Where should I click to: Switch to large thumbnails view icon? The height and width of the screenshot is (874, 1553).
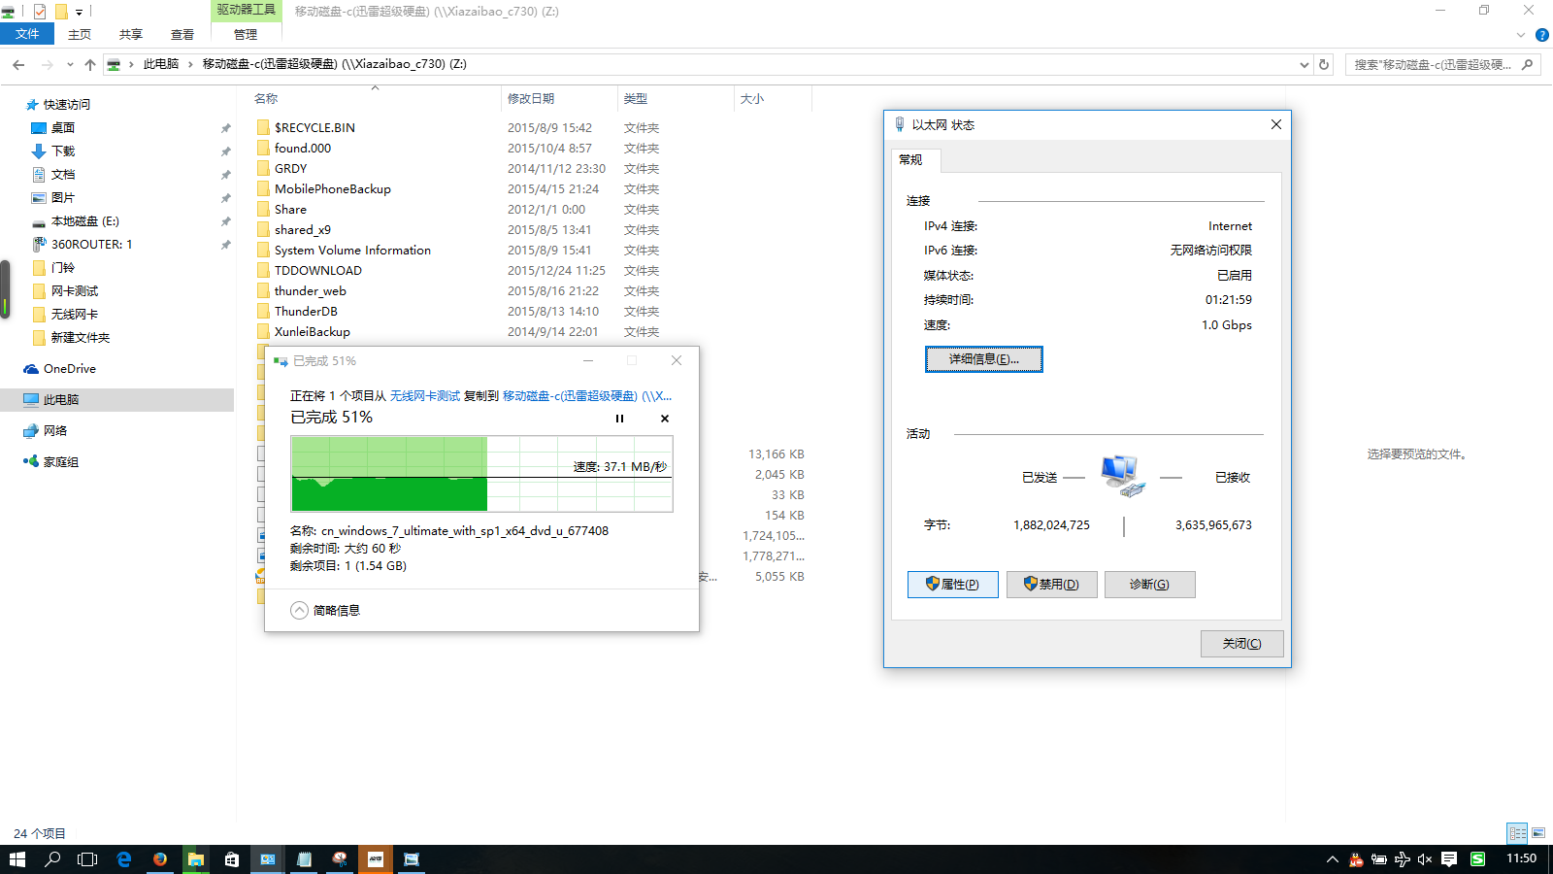point(1538,833)
